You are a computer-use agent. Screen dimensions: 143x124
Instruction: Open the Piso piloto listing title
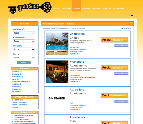[77, 62]
